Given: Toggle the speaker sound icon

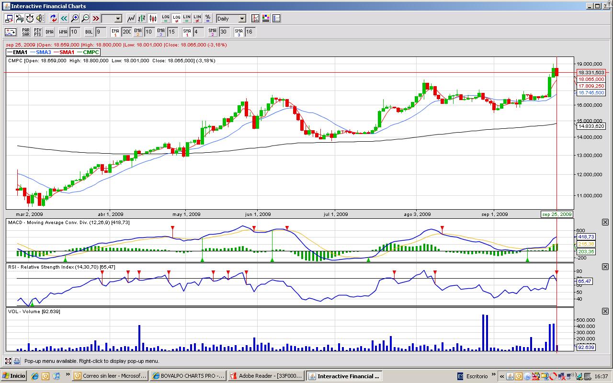Looking at the screenshot, I should pyautogui.click(x=40, y=19).
